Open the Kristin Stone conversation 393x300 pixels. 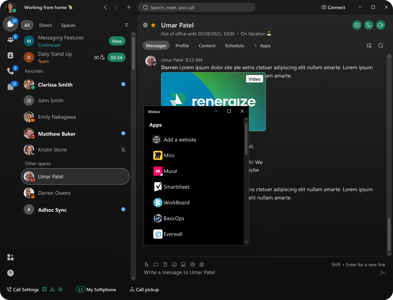(x=75, y=150)
